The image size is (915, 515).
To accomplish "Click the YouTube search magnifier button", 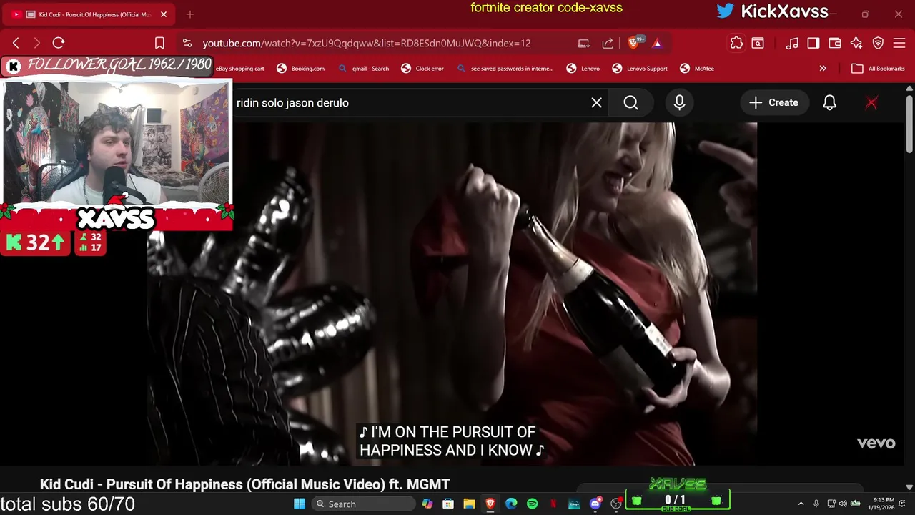I will pos(630,102).
